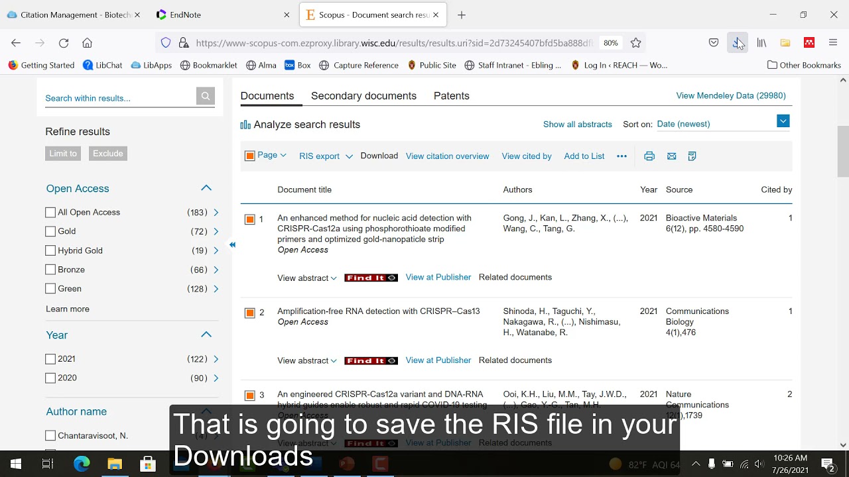Open the Firefox library icon
The height and width of the screenshot is (477, 849).
point(761,43)
